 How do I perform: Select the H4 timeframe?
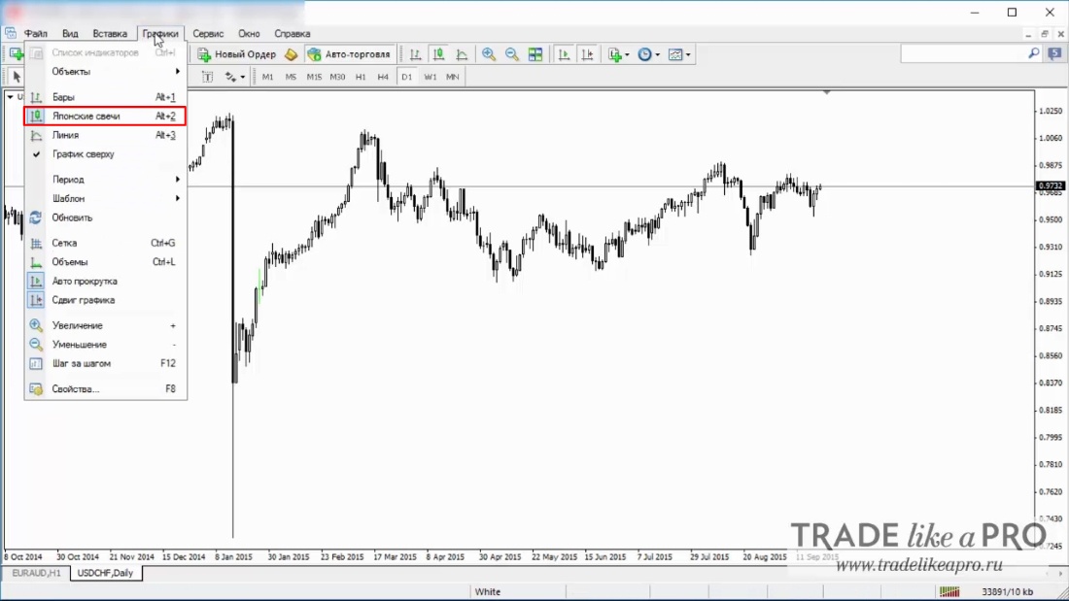coord(383,77)
